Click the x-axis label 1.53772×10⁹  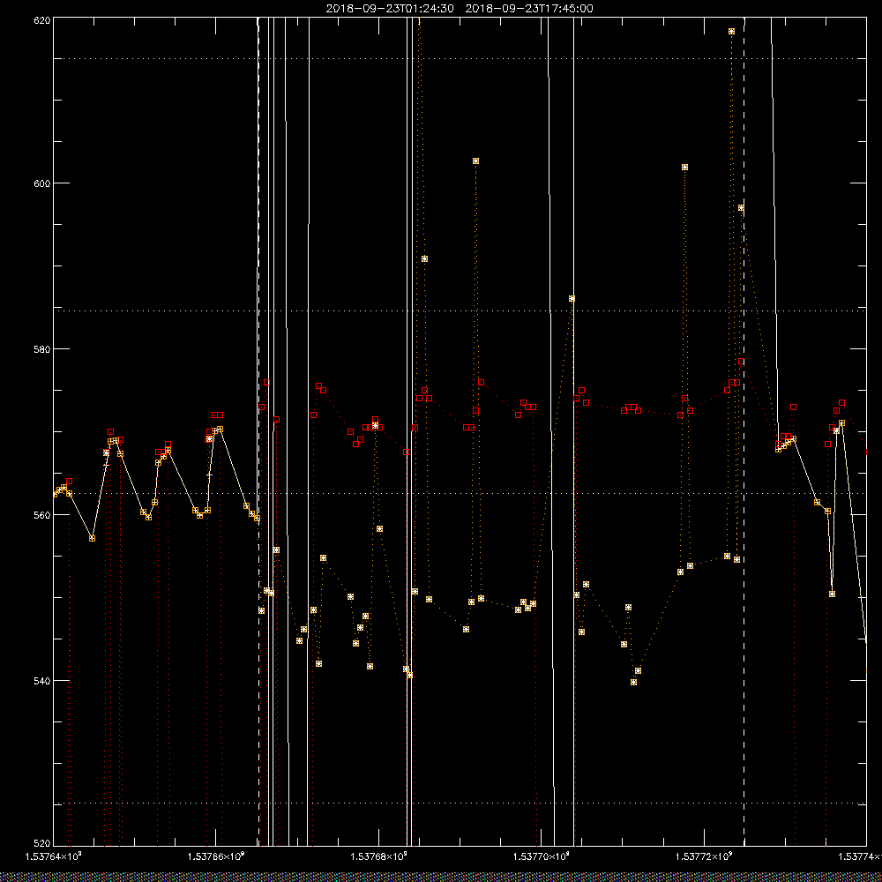point(704,856)
